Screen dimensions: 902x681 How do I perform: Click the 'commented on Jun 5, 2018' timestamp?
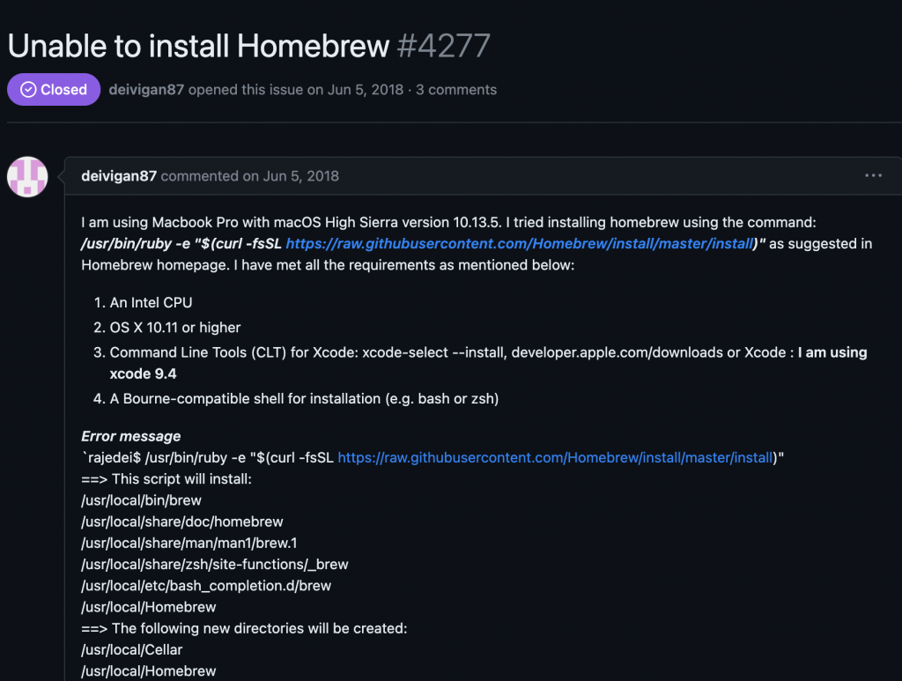tap(249, 176)
